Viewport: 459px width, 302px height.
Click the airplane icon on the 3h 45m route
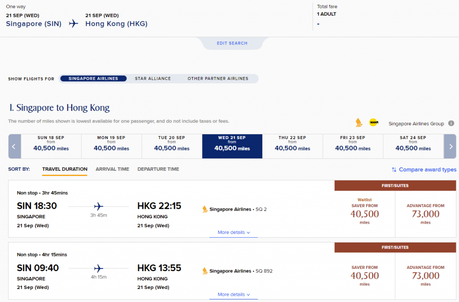(99, 206)
